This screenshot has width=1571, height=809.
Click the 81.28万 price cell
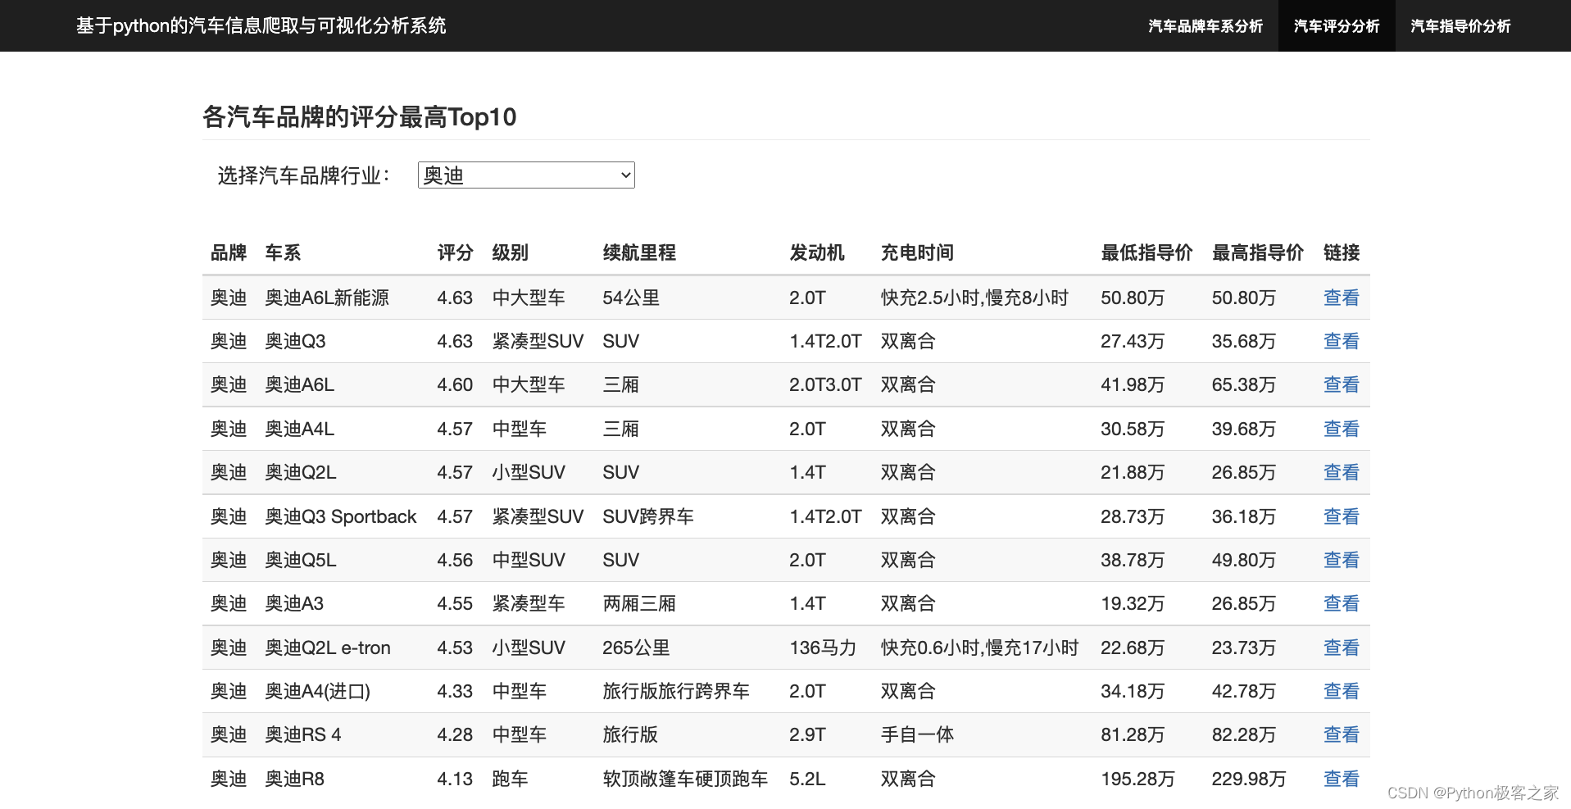pyautogui.click(x=1133, y=734)
